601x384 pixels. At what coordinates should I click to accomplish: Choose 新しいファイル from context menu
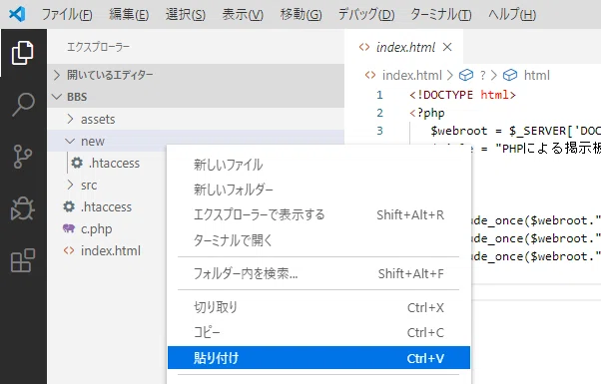coord(318,165)
